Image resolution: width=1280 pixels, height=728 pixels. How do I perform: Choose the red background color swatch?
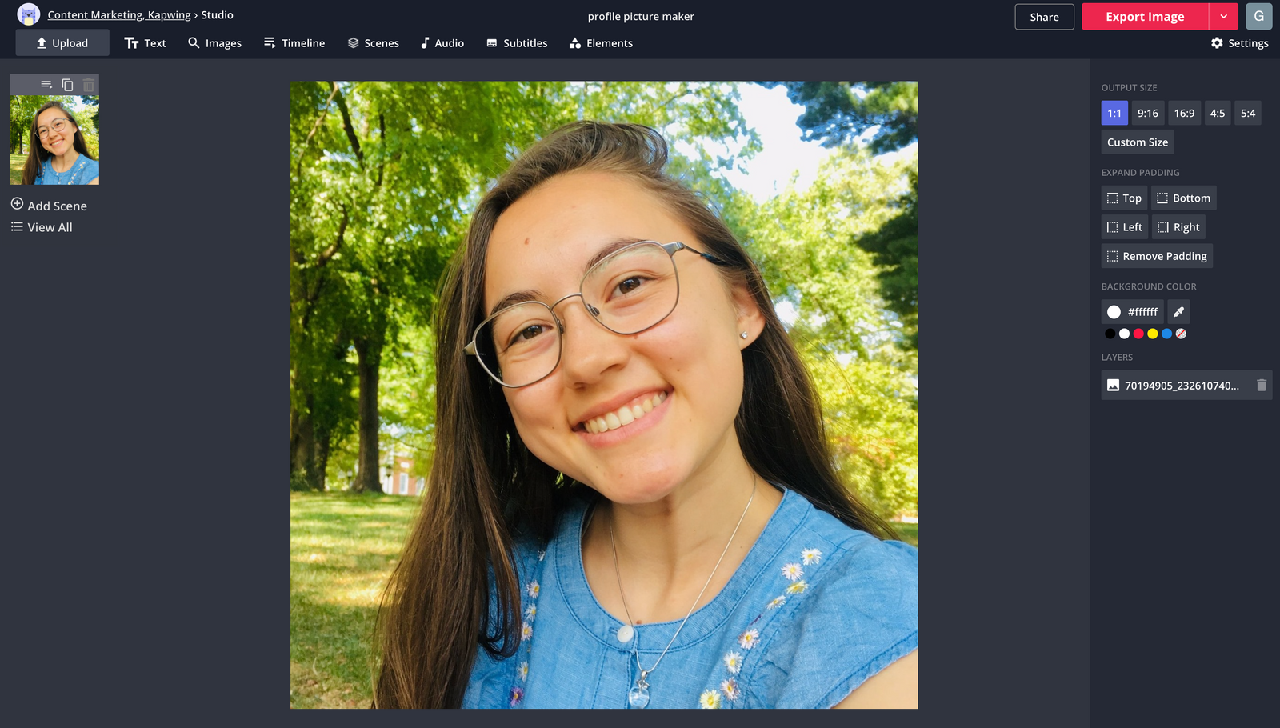(x=1138, y=334)
